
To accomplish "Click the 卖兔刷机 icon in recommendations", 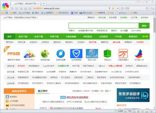I will tap(7, 97).
